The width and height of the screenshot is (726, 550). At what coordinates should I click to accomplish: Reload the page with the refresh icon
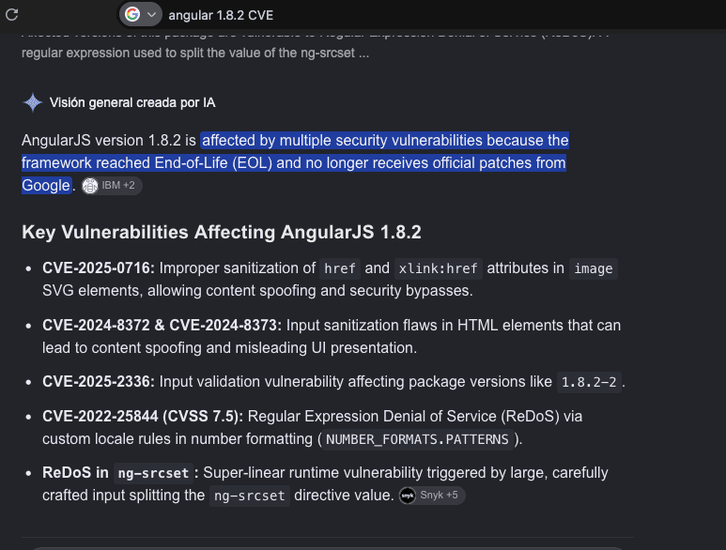[x=11, y=15]
